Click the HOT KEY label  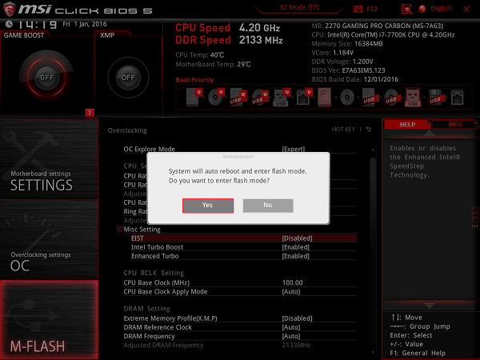[x=343, y=129]
